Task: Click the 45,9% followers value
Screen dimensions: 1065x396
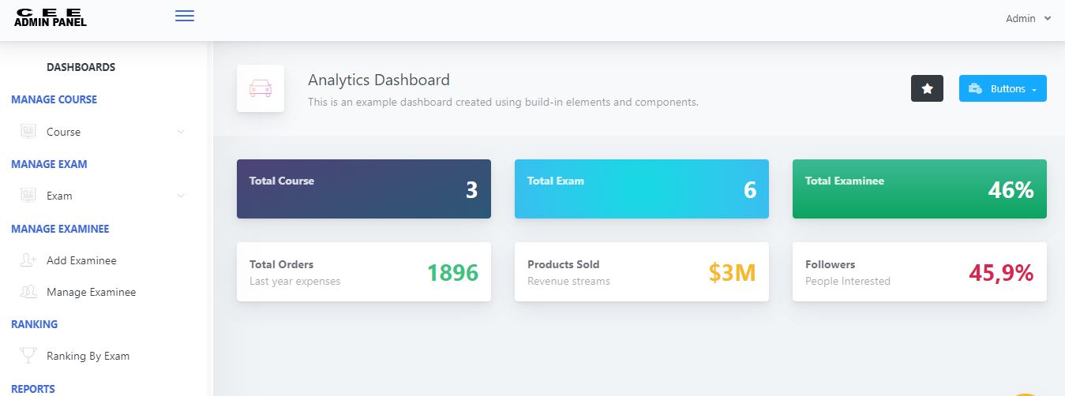Action: pyautogui.click(x=1001, y=273)
